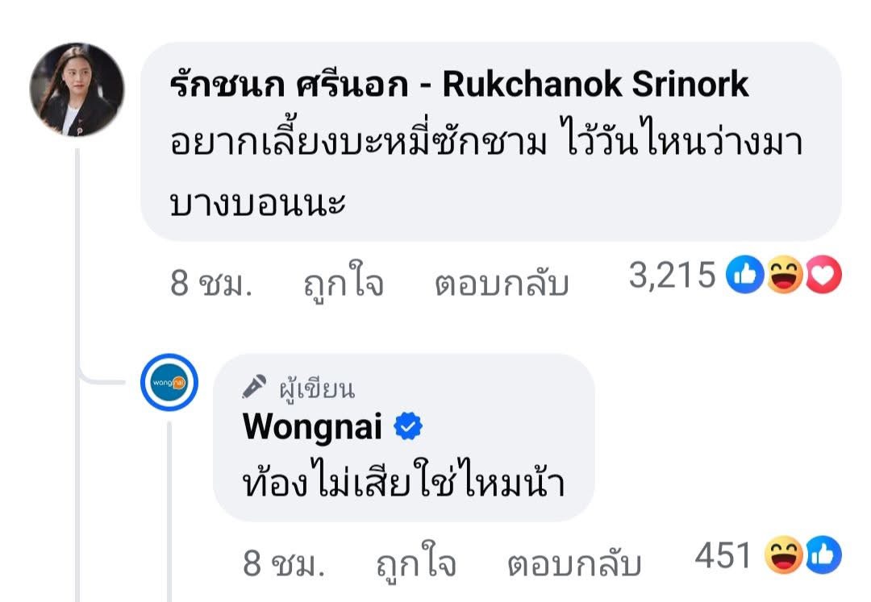This screenshot has width=871, height=602.
Task: Click ถูกใจ under Wongnai's reply
Action: [416, 563]
